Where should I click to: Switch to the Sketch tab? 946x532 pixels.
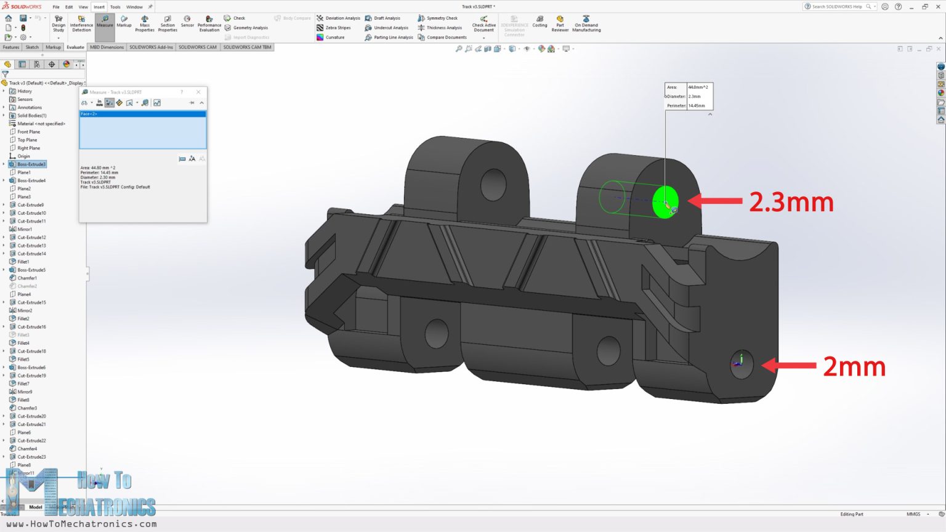coord(32,47)
